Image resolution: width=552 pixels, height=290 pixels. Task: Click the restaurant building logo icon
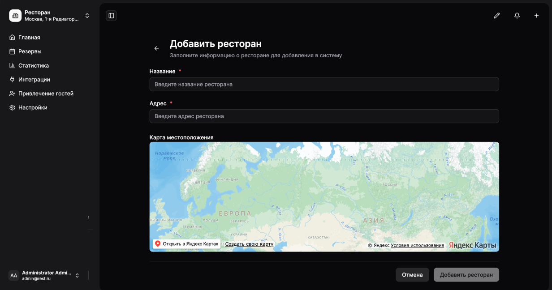click(x=15, y=16)
